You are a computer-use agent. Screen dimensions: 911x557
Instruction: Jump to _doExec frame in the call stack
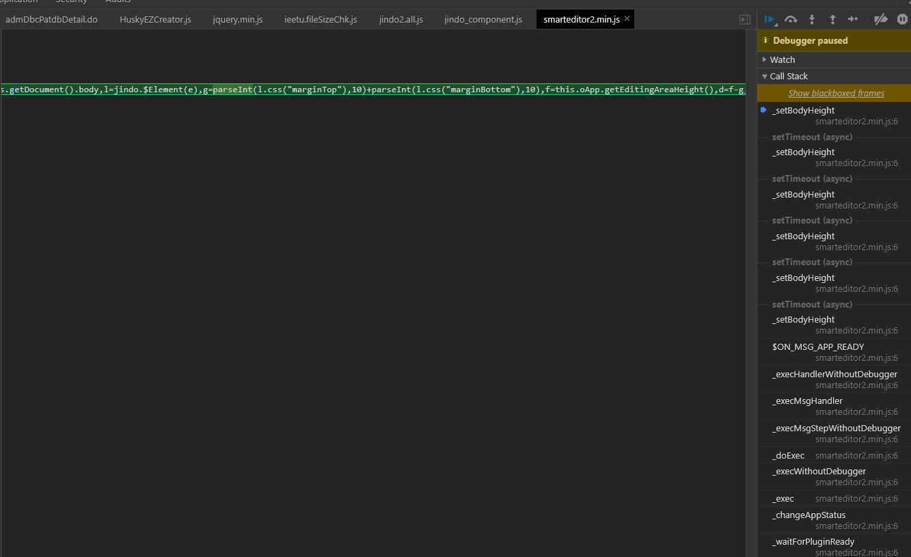click(788, 455)
